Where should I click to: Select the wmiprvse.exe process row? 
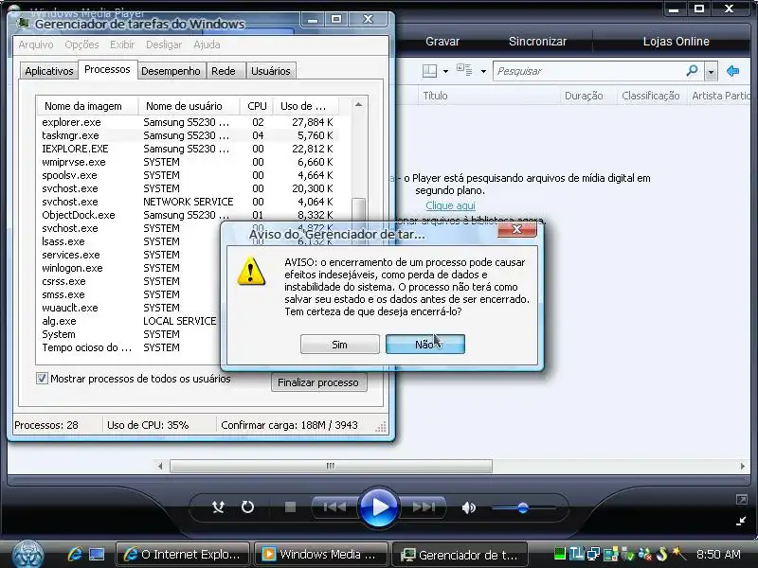[188, 162]
